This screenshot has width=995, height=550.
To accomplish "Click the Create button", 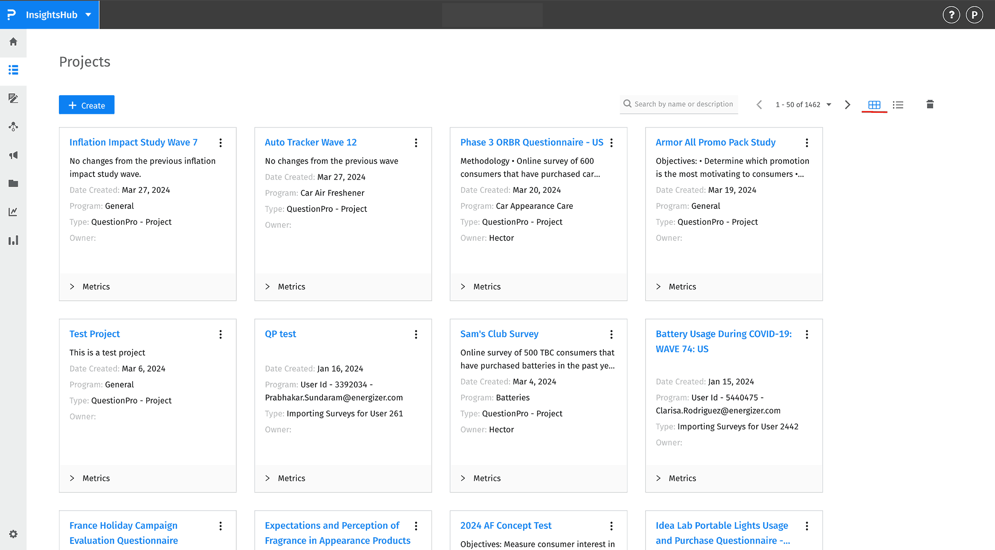I will (87, 105).
